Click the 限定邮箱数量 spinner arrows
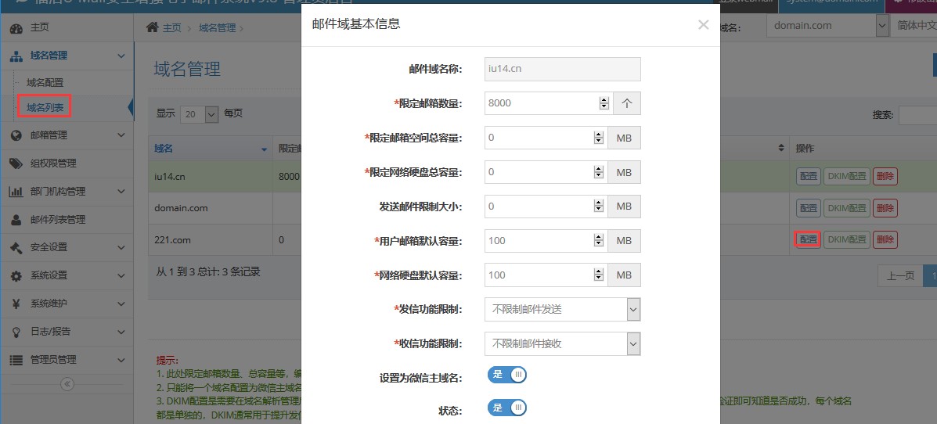This screenshot has width=937, height=424. tap(604, 103)
